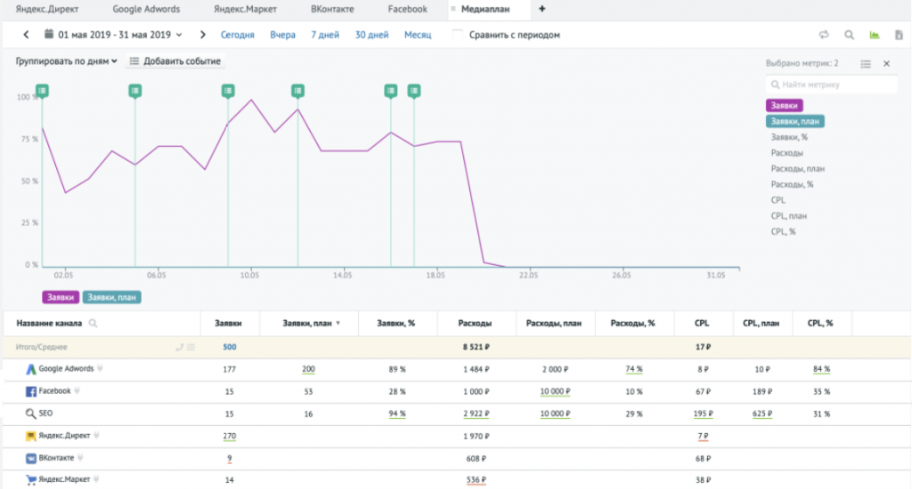Enable the Сравнить с периодом checkbox
The image size is (912, 489).
458,35
